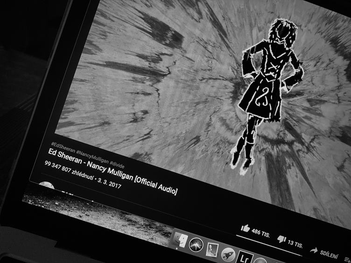Open the #EdSheeran hashtag link
This screenshot has width=351, height=263.
pyautogui.click(x=63, y=147)
